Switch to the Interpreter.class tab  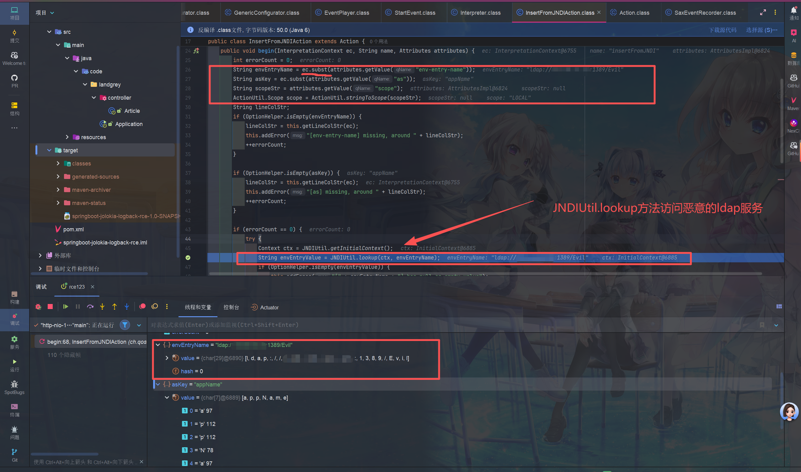pyautogui.click(x=480, y=13)
